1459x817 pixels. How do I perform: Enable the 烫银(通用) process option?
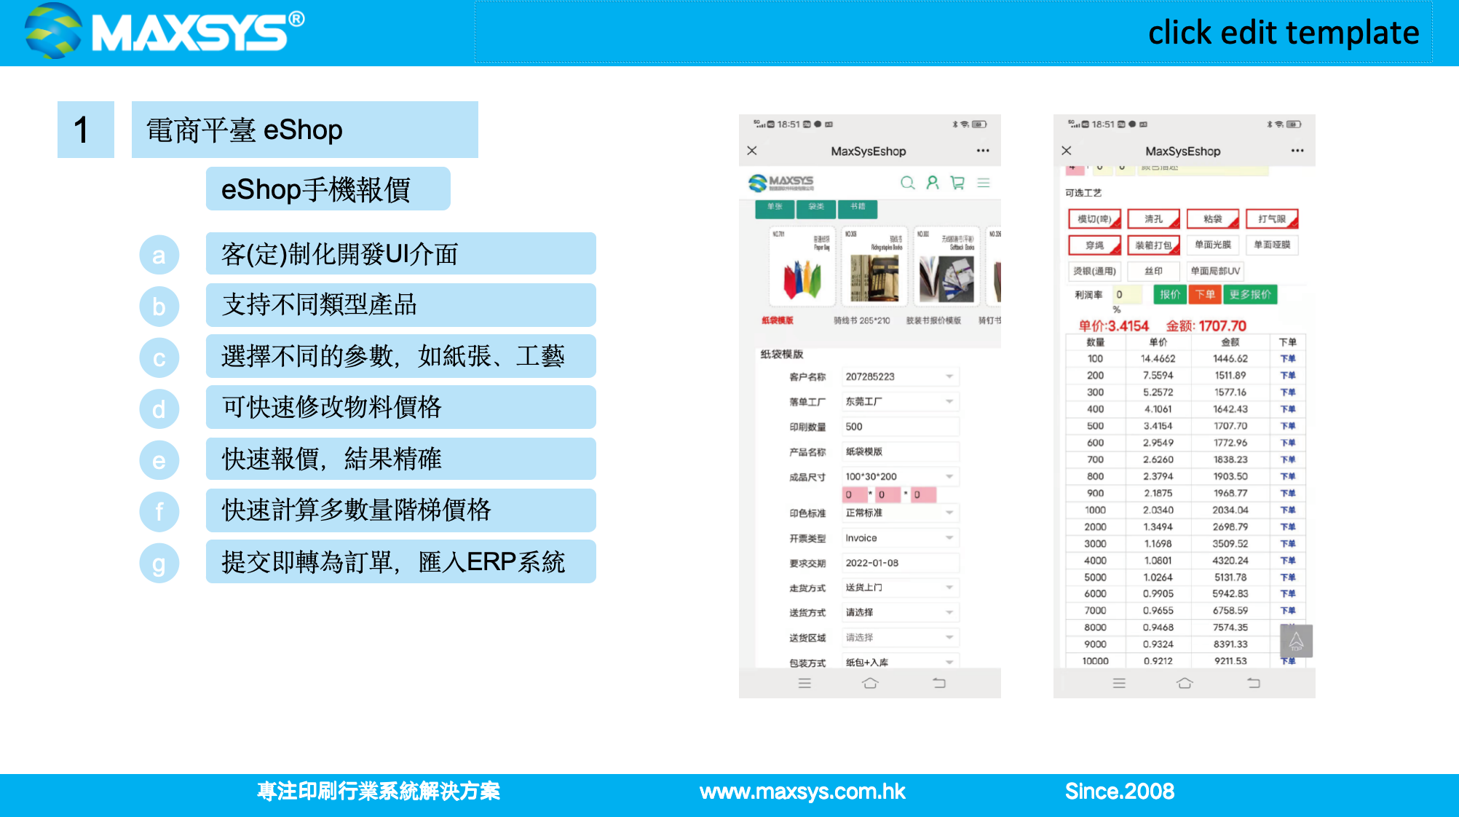tap(1094, 271)
